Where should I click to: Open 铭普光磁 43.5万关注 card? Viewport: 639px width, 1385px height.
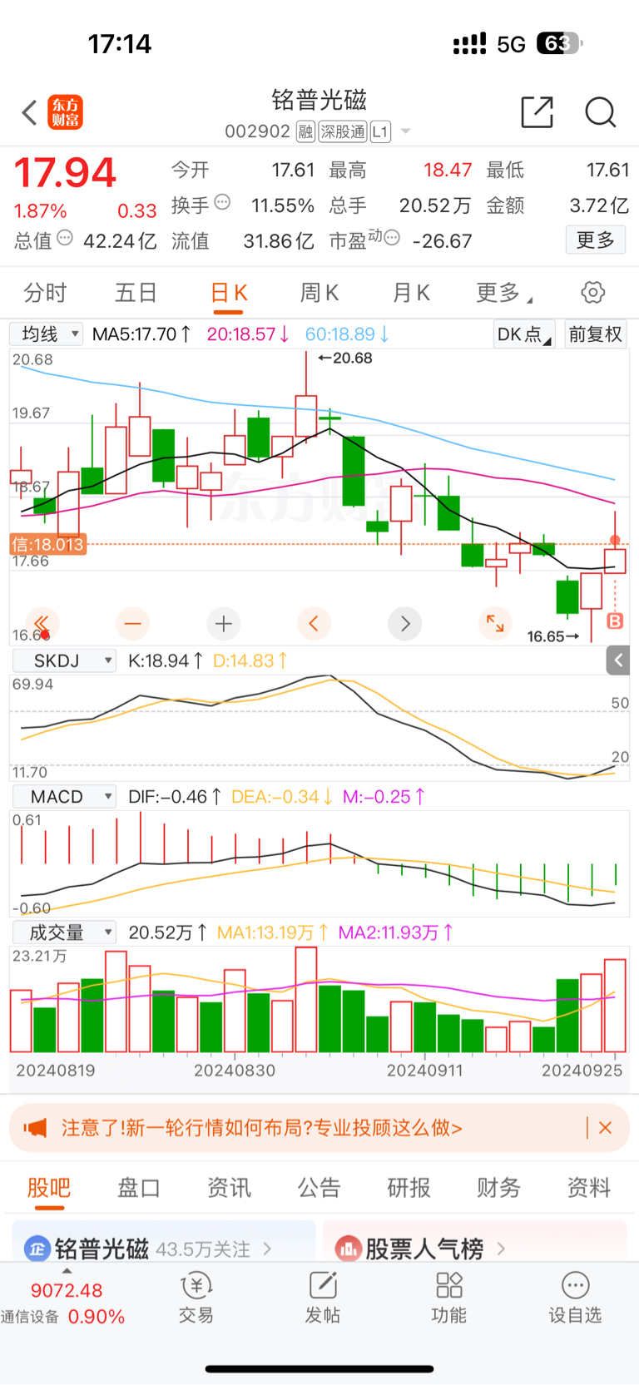coord(163,1244)
